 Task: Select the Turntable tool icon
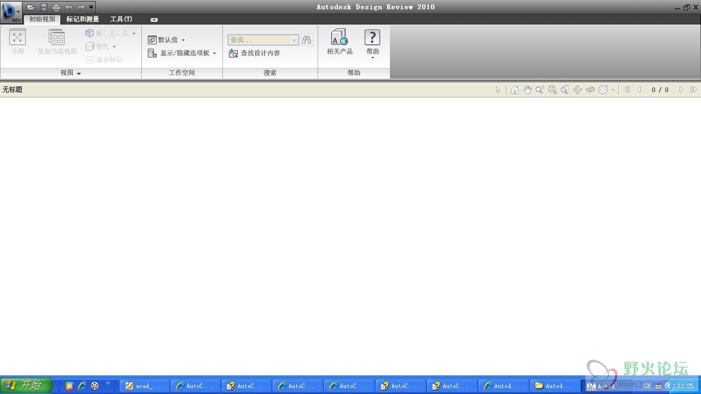point(590,90)
